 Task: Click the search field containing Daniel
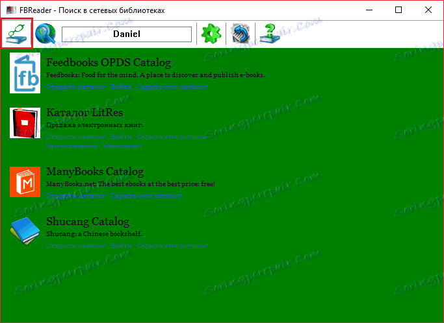[x=127, y=34]
